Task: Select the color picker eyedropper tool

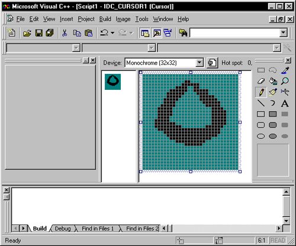Action: pos(285,70)
